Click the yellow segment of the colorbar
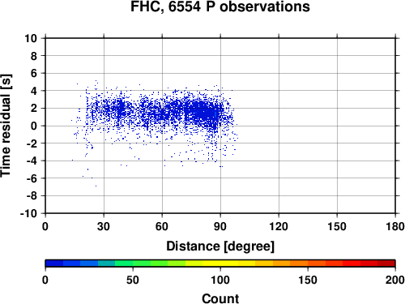 pos(220,263)
